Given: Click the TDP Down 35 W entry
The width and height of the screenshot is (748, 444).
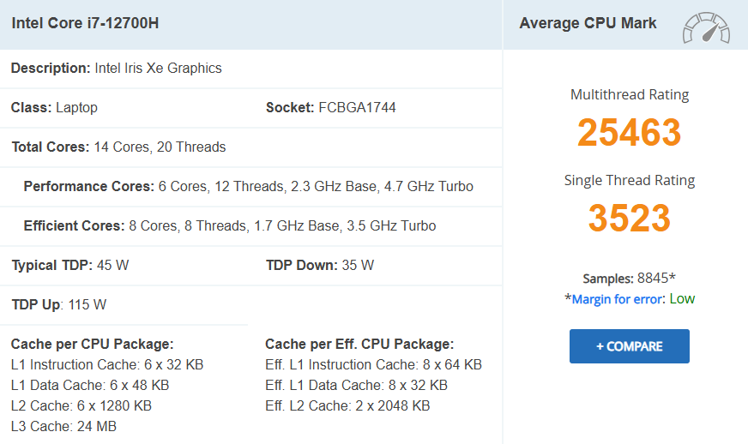Looking at the screenshot, I should [320, 265].
